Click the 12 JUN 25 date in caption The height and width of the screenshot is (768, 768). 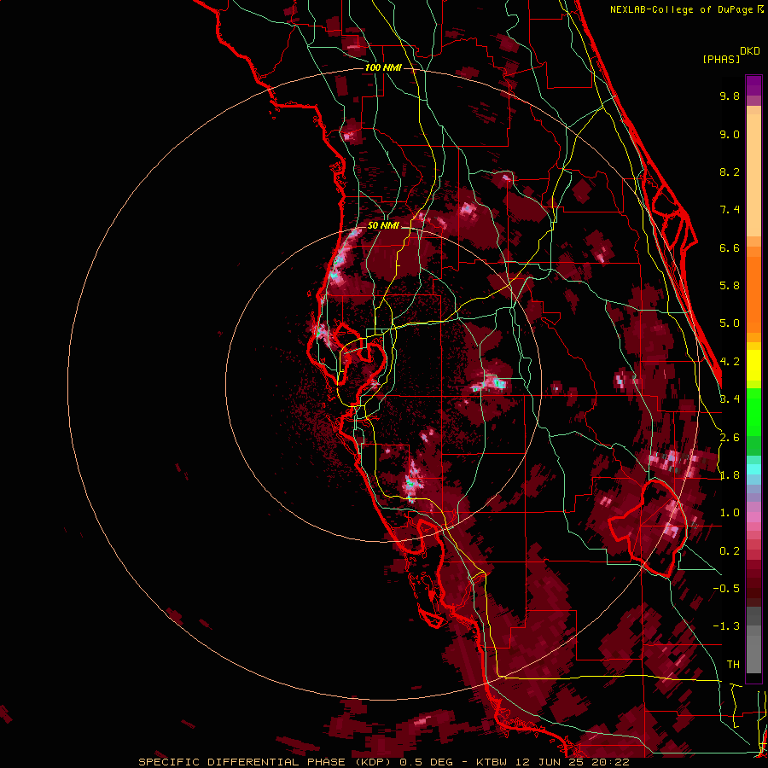tap(551, 762)
